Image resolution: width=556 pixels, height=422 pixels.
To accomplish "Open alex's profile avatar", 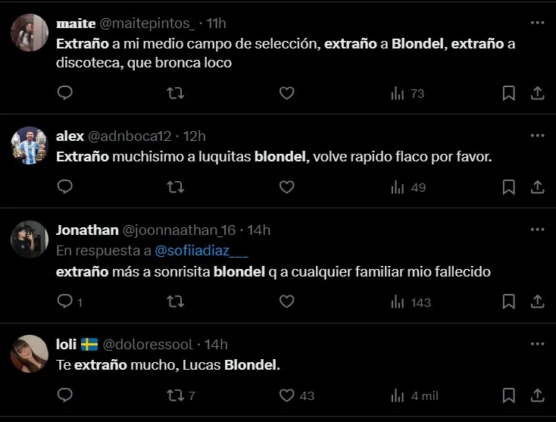I will [x=30, y=145].
